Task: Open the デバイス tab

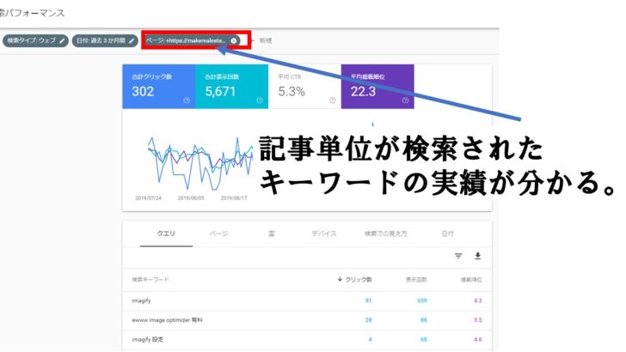Action: [x=323, y=234]
